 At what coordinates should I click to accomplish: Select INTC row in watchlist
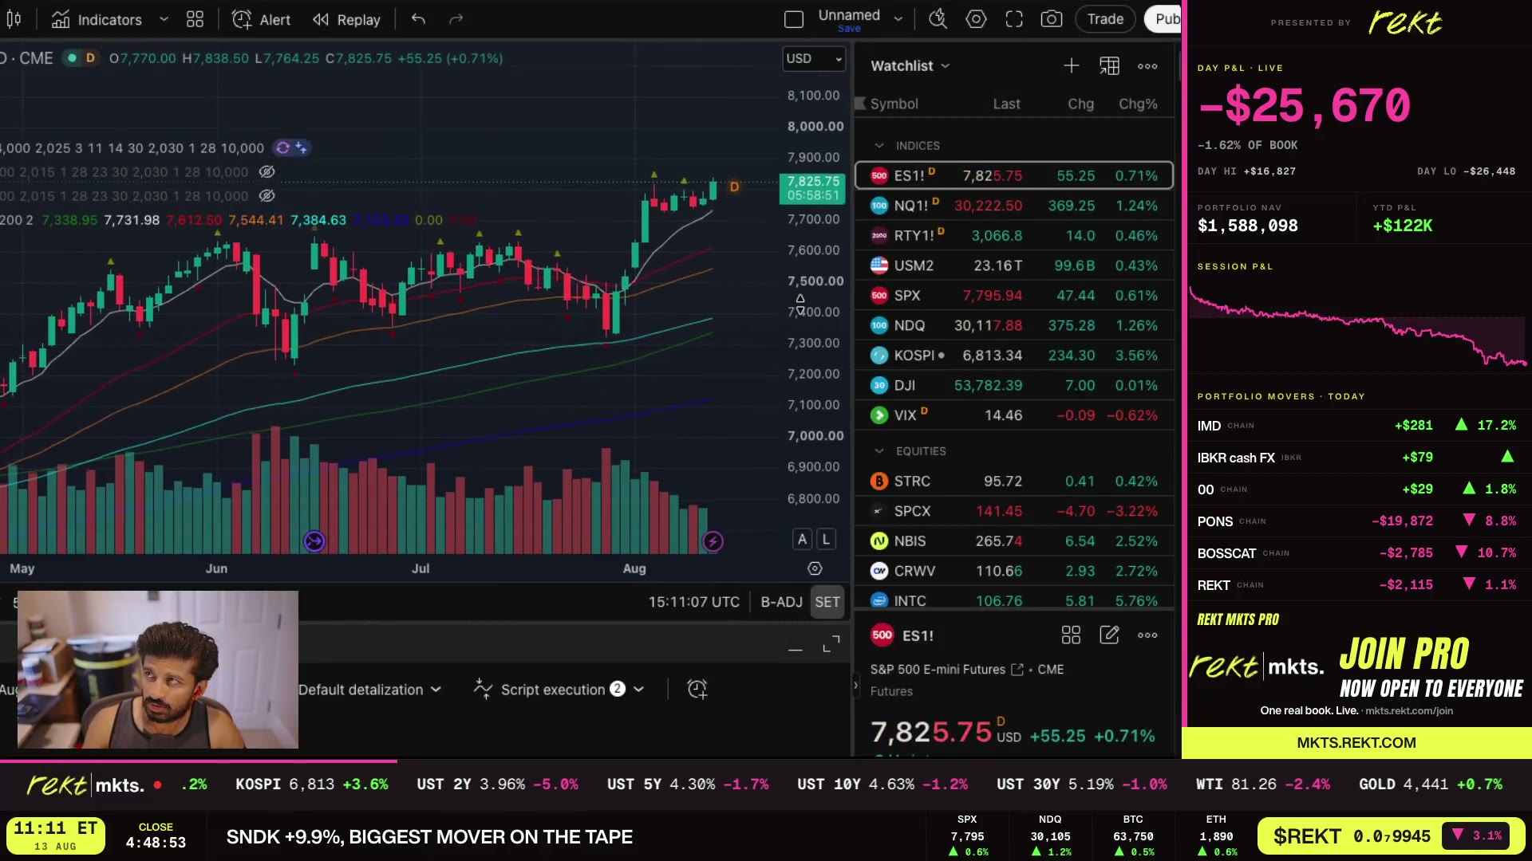click(1014, 600)
